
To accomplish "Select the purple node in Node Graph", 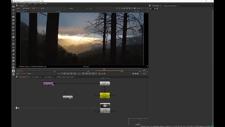I will coord(48,84).
